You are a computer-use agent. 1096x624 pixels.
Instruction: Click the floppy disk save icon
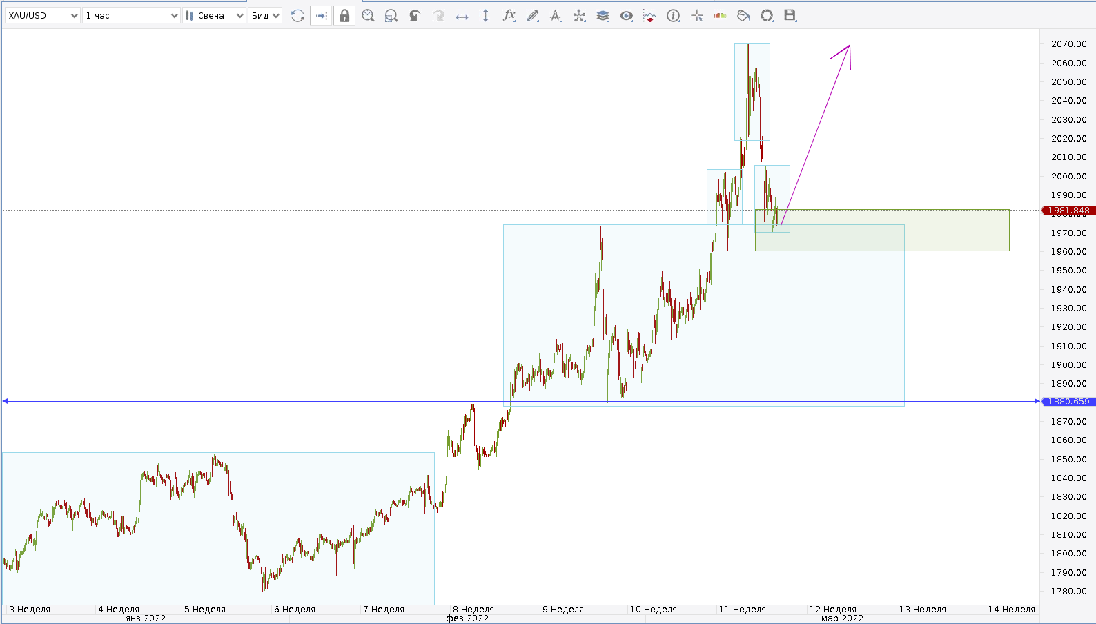[x=790, y=15]
